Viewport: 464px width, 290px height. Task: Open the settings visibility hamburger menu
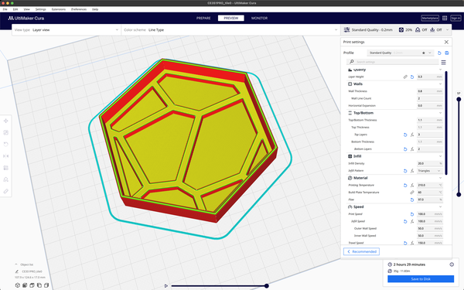(443, 62)
